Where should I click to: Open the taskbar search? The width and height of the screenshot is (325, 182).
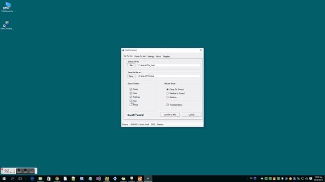12,178
